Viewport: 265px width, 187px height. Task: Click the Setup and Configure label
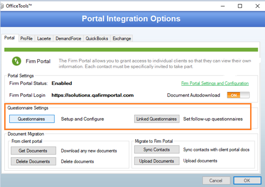pos(82,119)
